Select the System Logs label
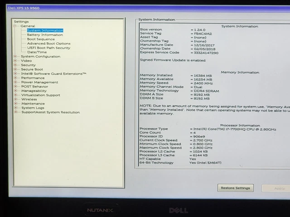 click(x=33, y=108)
